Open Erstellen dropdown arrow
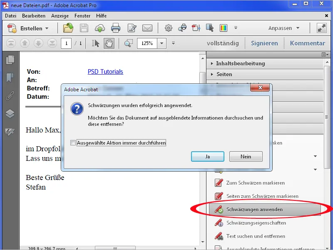333x250 pixels. pyautogui.click(x=47, y=28)
